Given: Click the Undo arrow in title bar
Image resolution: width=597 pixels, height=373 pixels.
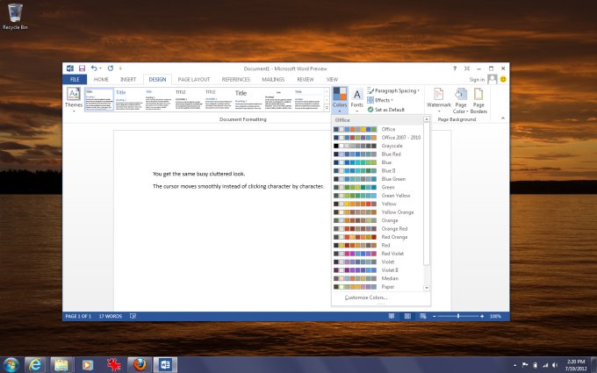Looking at the screenshot, I should tap(94, 68).
